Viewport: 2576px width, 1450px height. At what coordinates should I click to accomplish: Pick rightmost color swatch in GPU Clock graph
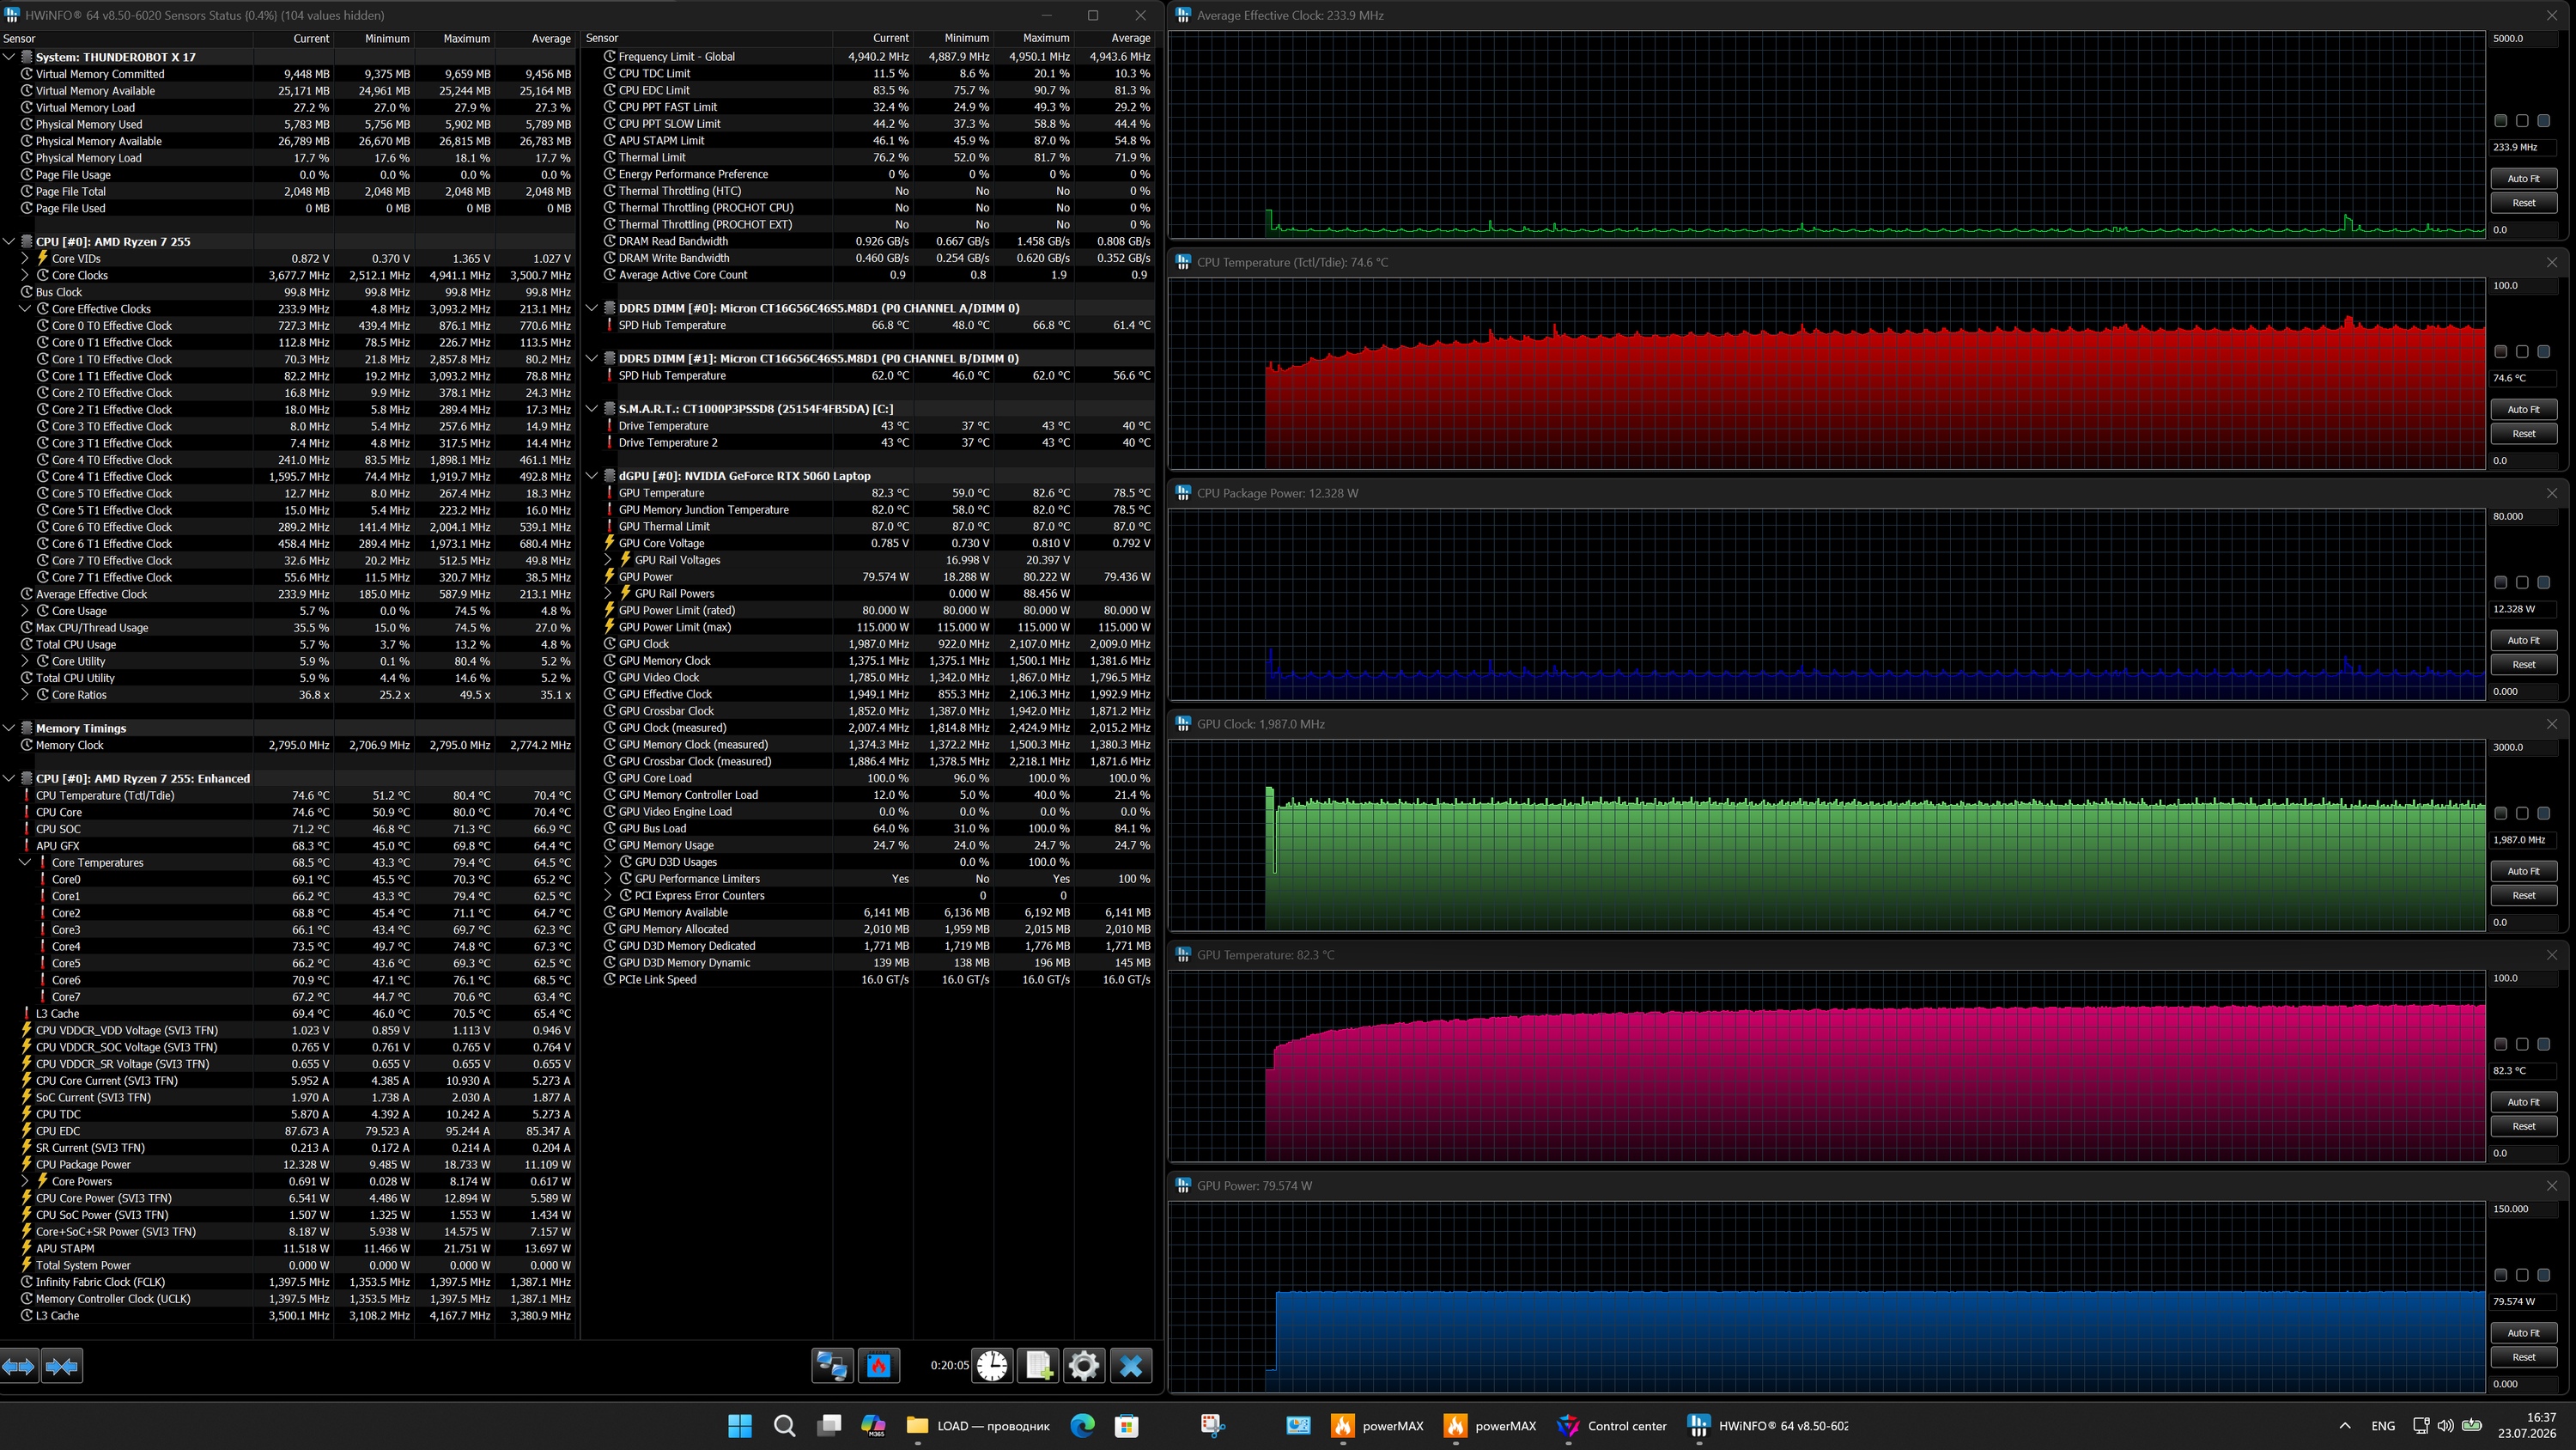click(x=2544, y=813)
